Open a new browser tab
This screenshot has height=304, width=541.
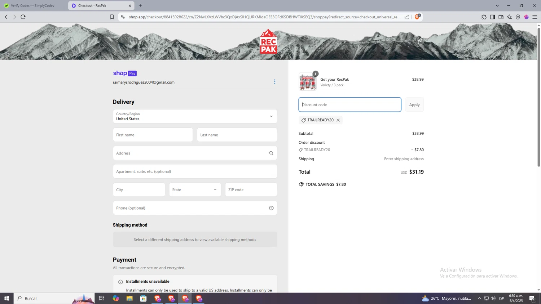[140, 6]
